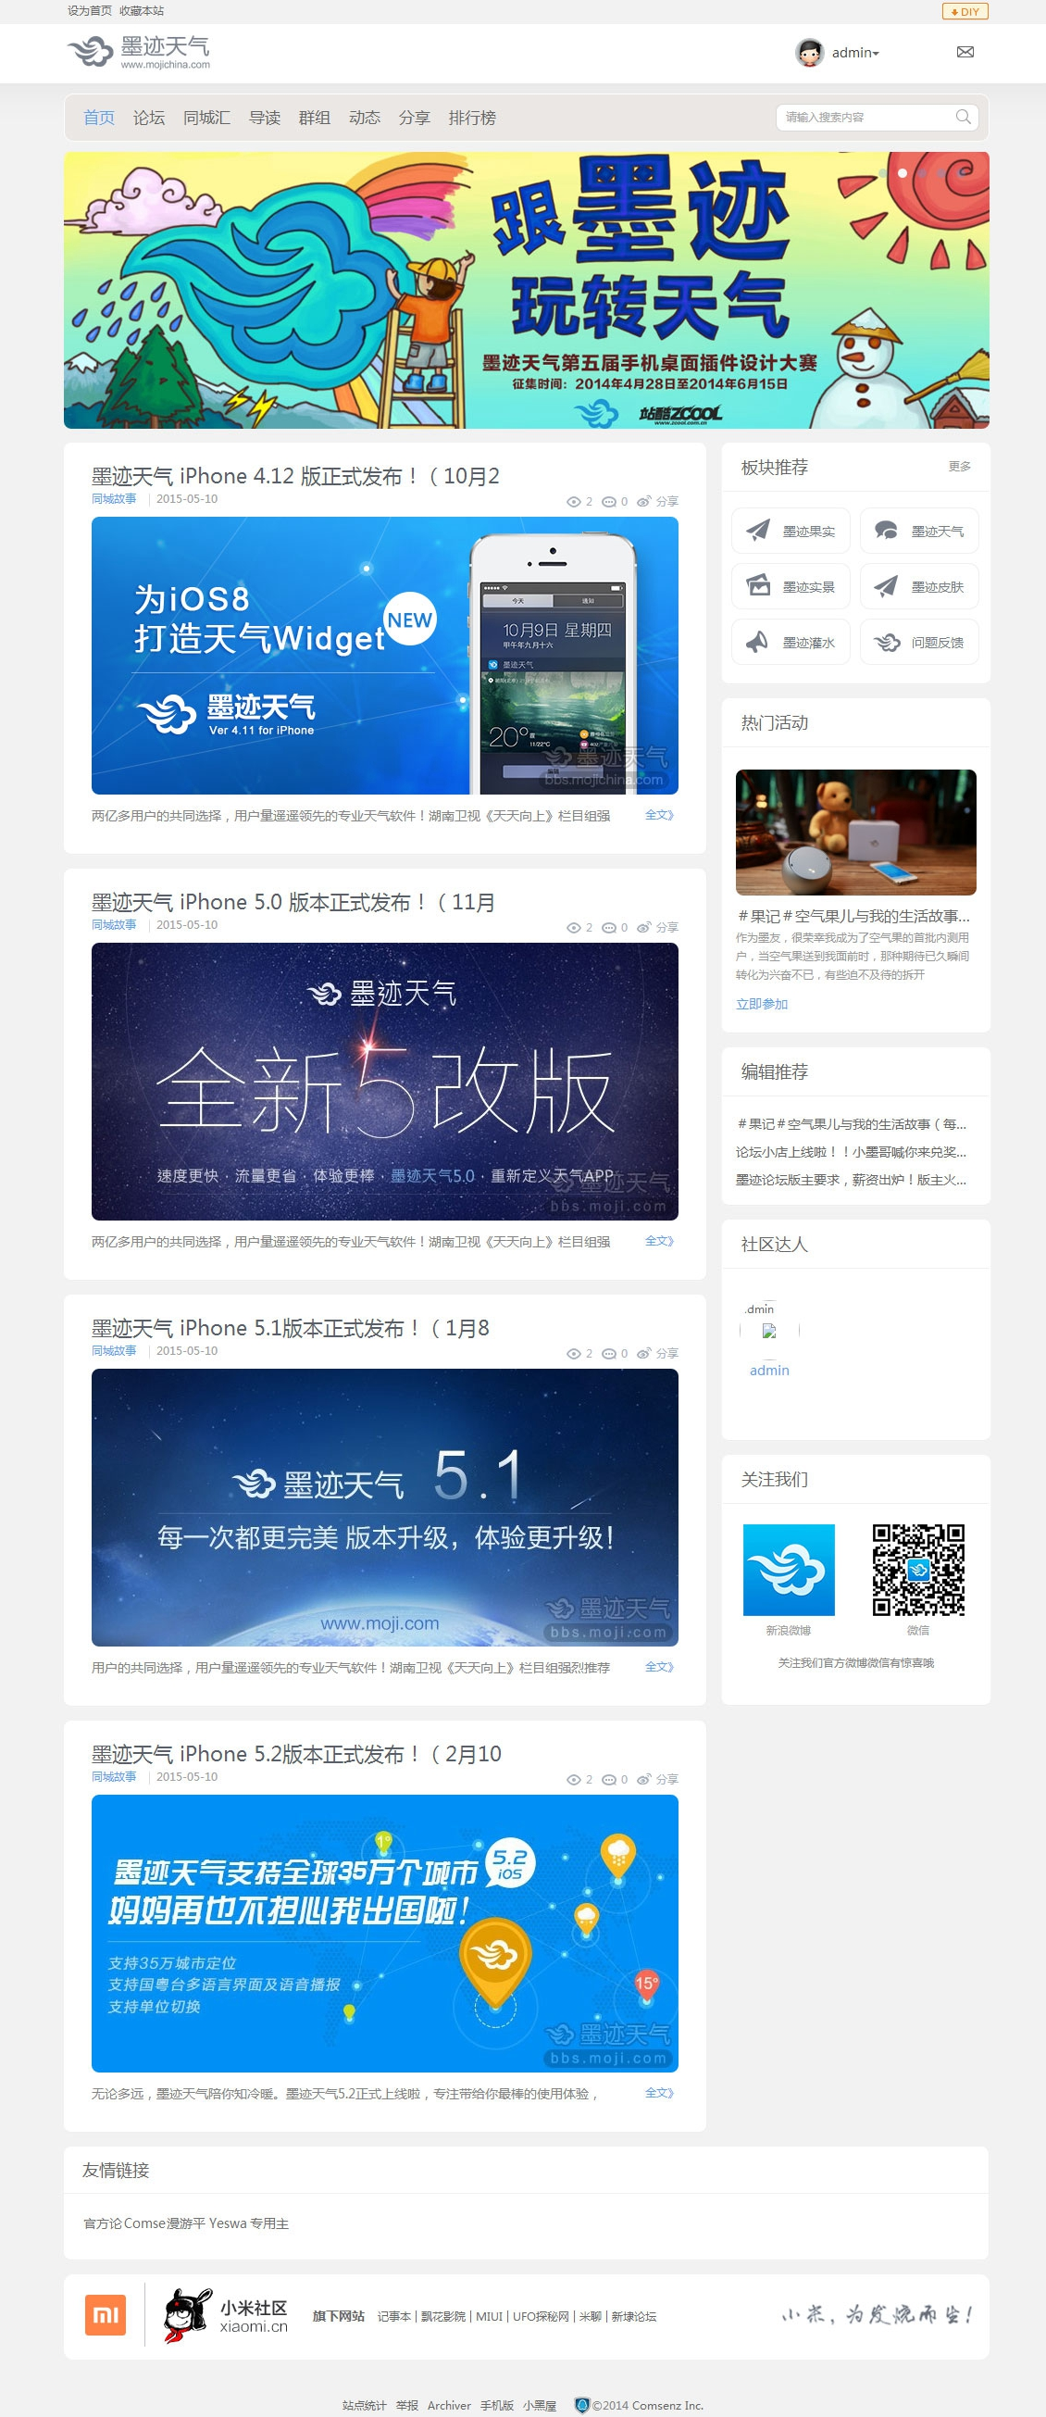Open 导读 navigation item
This screenshot has height=2417, width=1046.
(x=265, y=118)
